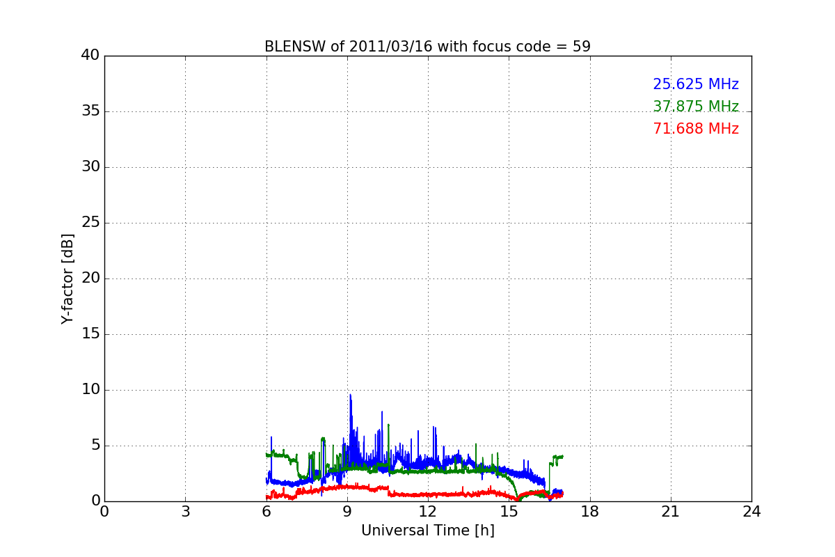The width and height of the screenshot is (835, 557).
Task: Click the y-axis tick value 35
Action: (90, 111)
